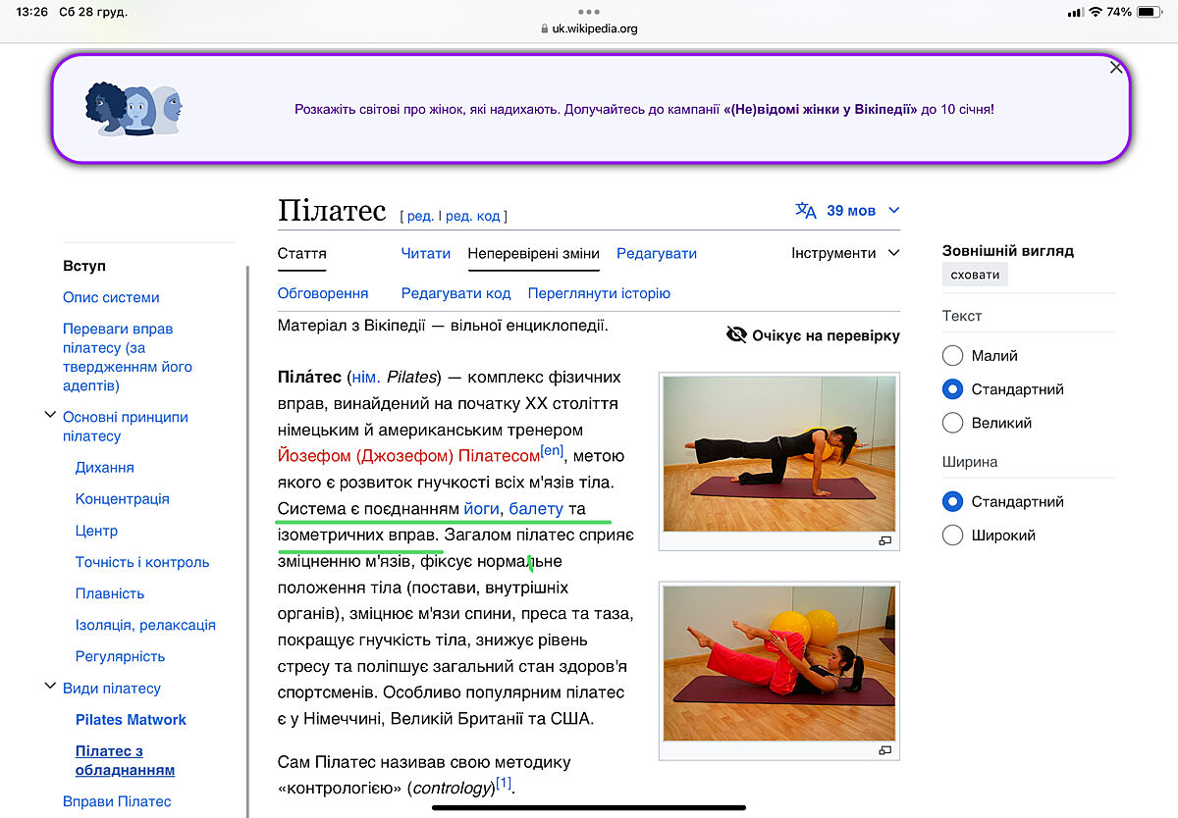Switch to the 'Обговорення' tab
This screenshot has width=1178, height=818.
point(323,293)
